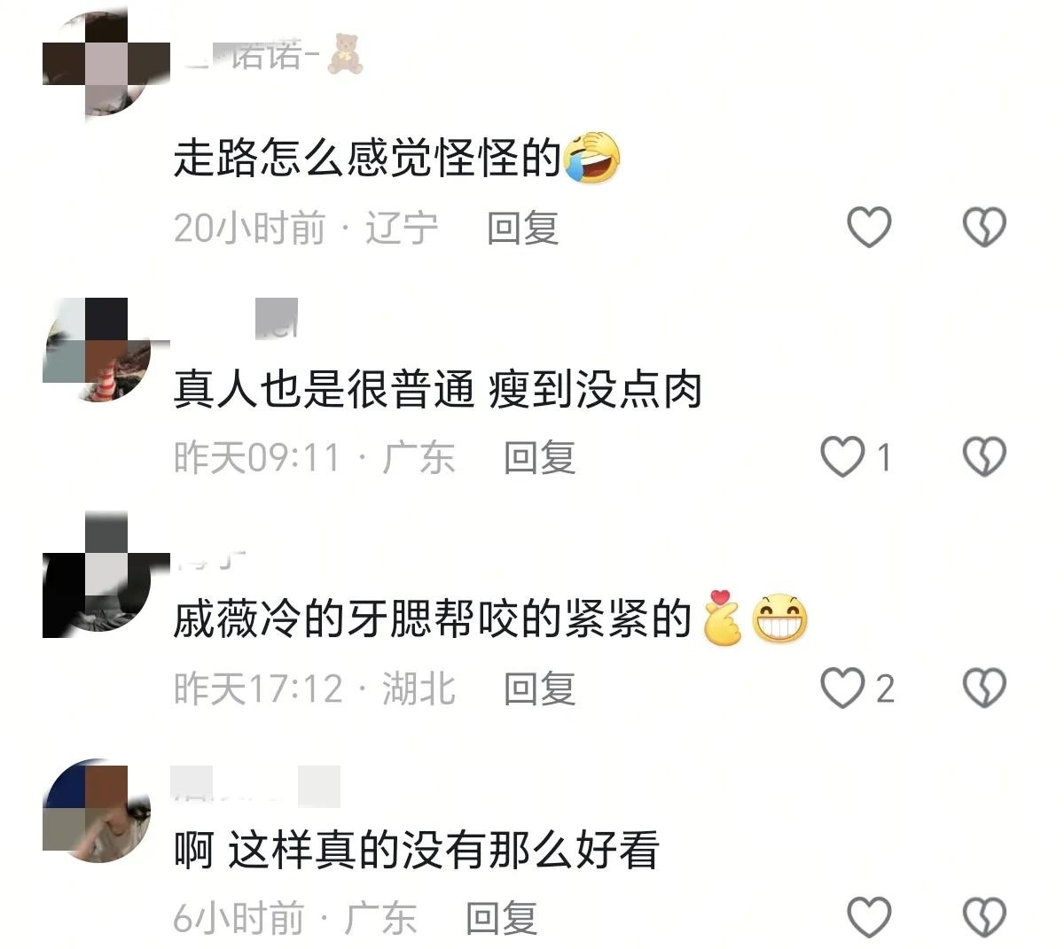The height and width of the screenshot is (949, 1064).
Task: Open avatar of the 这样真的没有那么好看 commenter
Action: (x=96, y=811)
